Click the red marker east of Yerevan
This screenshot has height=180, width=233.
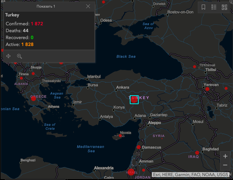(226, 88)
